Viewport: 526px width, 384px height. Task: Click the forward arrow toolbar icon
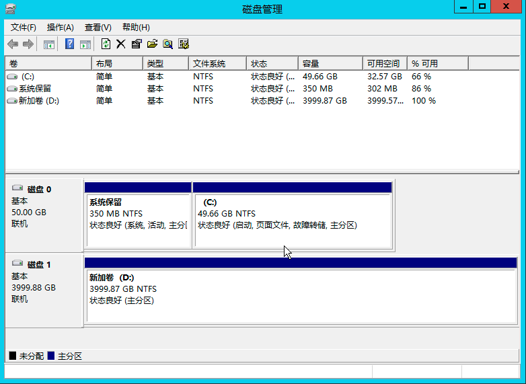(x=28, y=44)
